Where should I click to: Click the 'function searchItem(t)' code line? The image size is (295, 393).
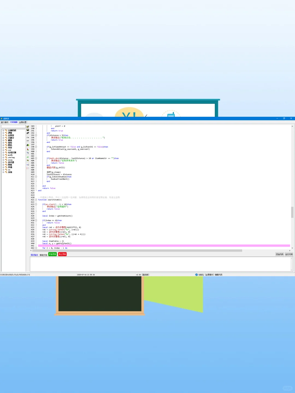(x=50, y=200)
